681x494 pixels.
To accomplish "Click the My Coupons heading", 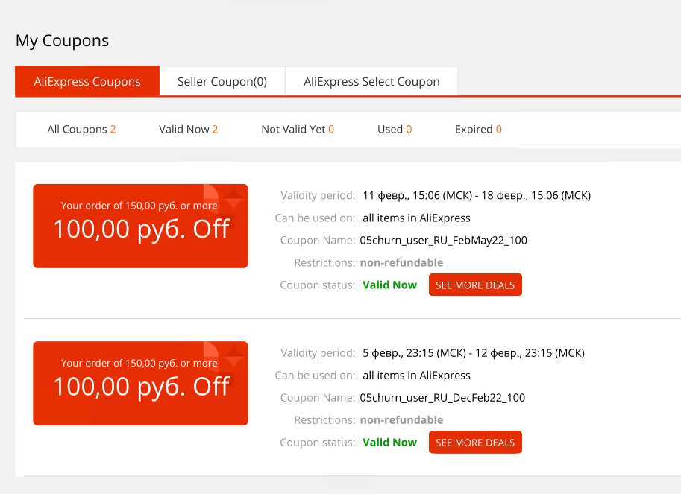I will click(x=62, y=41).
